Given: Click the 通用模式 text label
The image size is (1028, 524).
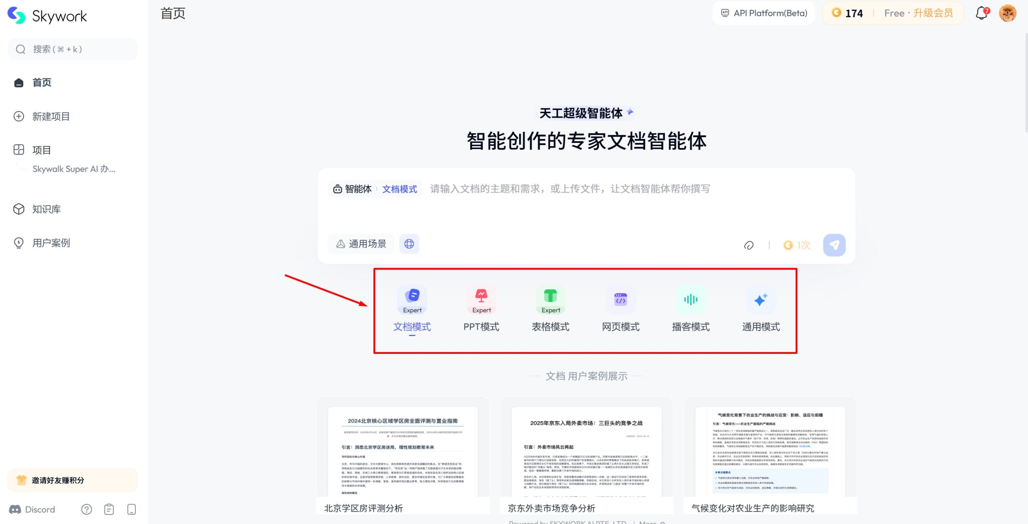Looking at the screenshot, I should [x=761, y=327].
